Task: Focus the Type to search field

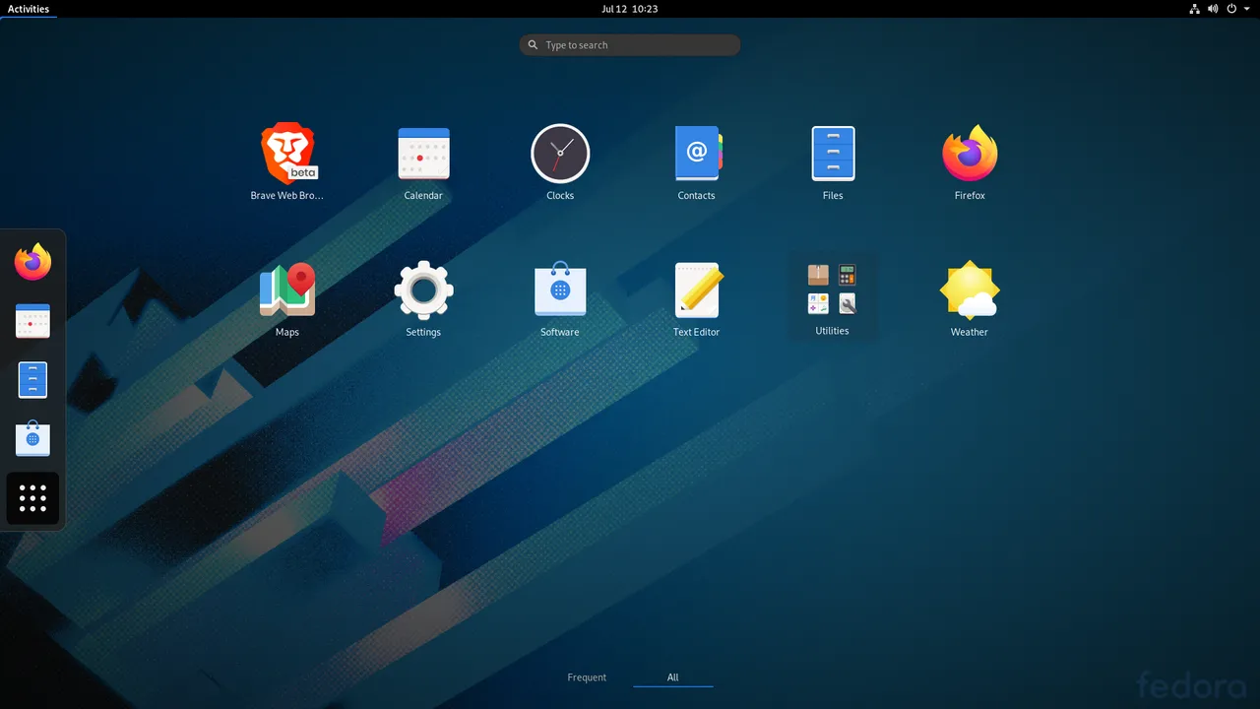Action: [x=630, y=45]
